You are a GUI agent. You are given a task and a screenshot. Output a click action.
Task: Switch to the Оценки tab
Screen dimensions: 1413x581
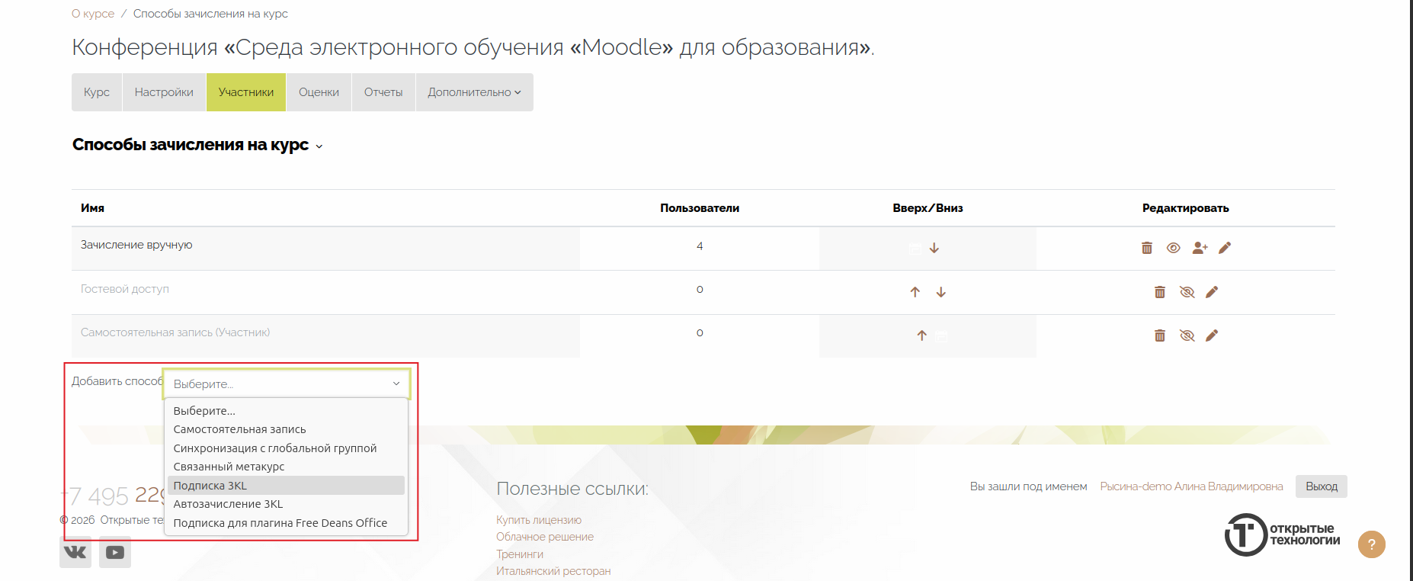(x=319, y=92)
